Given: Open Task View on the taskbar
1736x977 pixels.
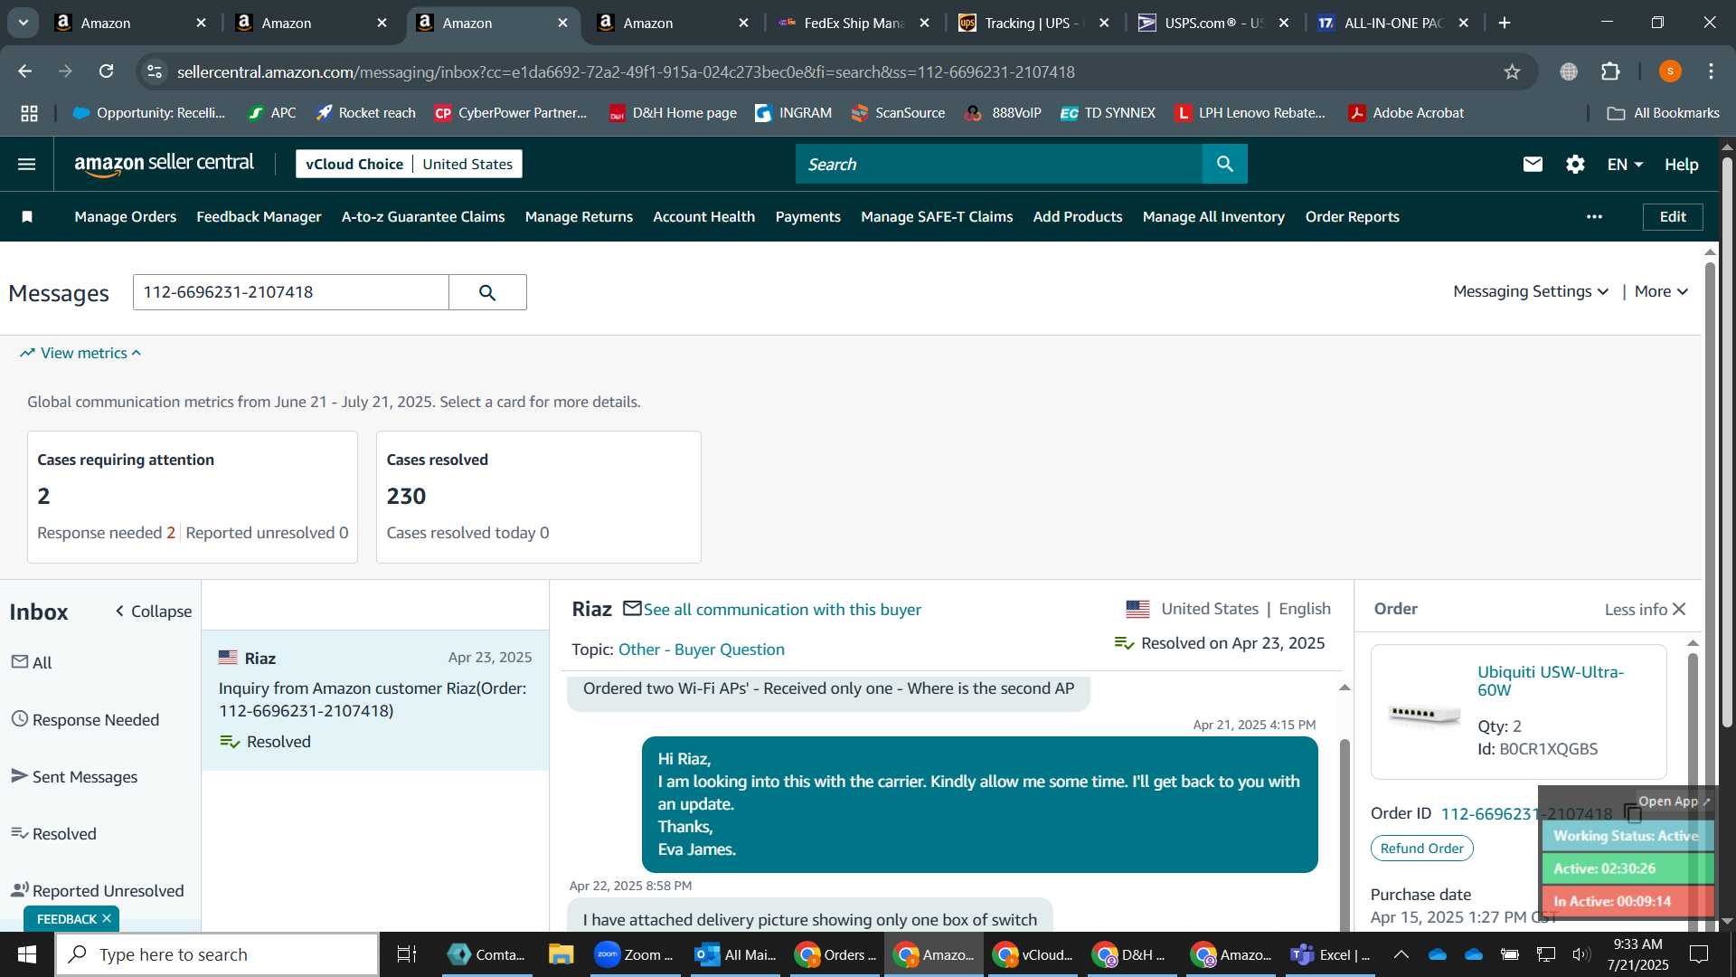Looking at the screenshot, I should coord(407,954).
